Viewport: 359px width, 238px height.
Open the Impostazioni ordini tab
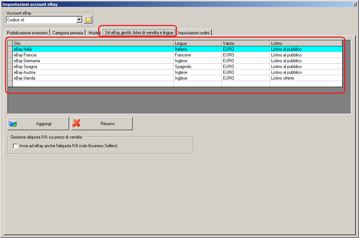click(x=194, y=33)
